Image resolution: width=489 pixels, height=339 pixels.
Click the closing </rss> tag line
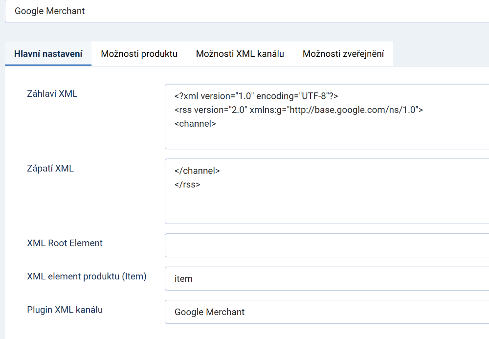click(187, 185)
